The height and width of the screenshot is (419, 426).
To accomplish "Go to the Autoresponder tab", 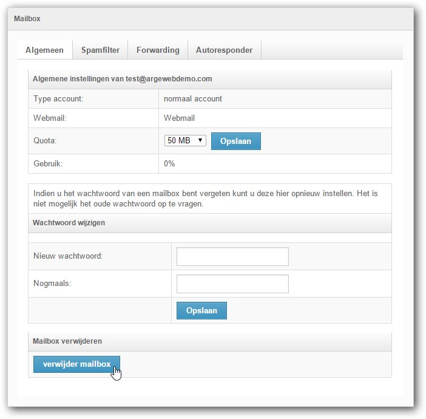I will pos(224,50).
